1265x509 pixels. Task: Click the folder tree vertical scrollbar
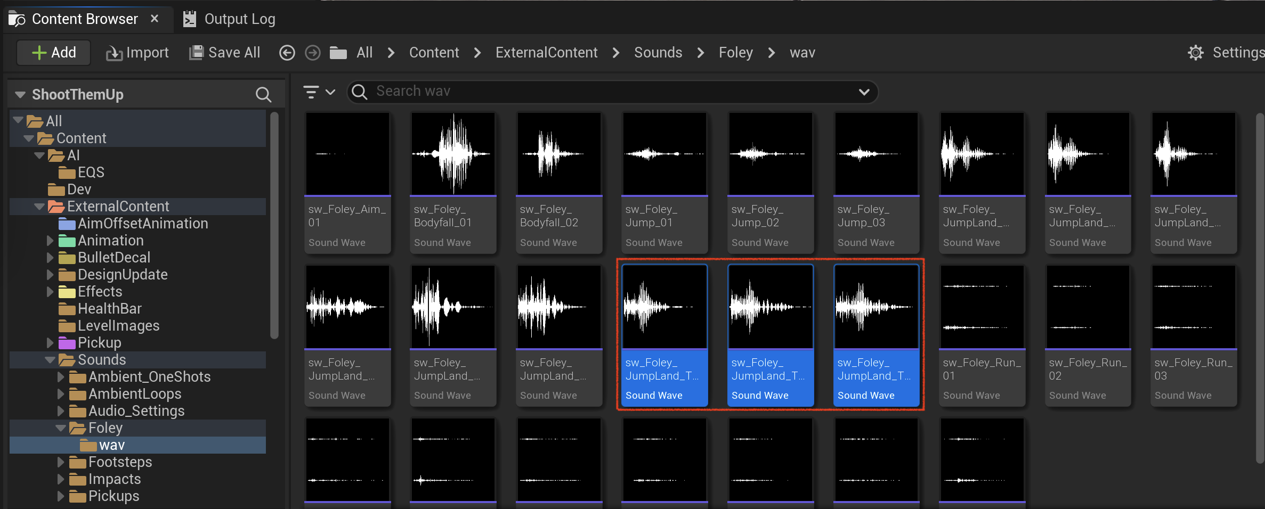[x=274, y=226]
